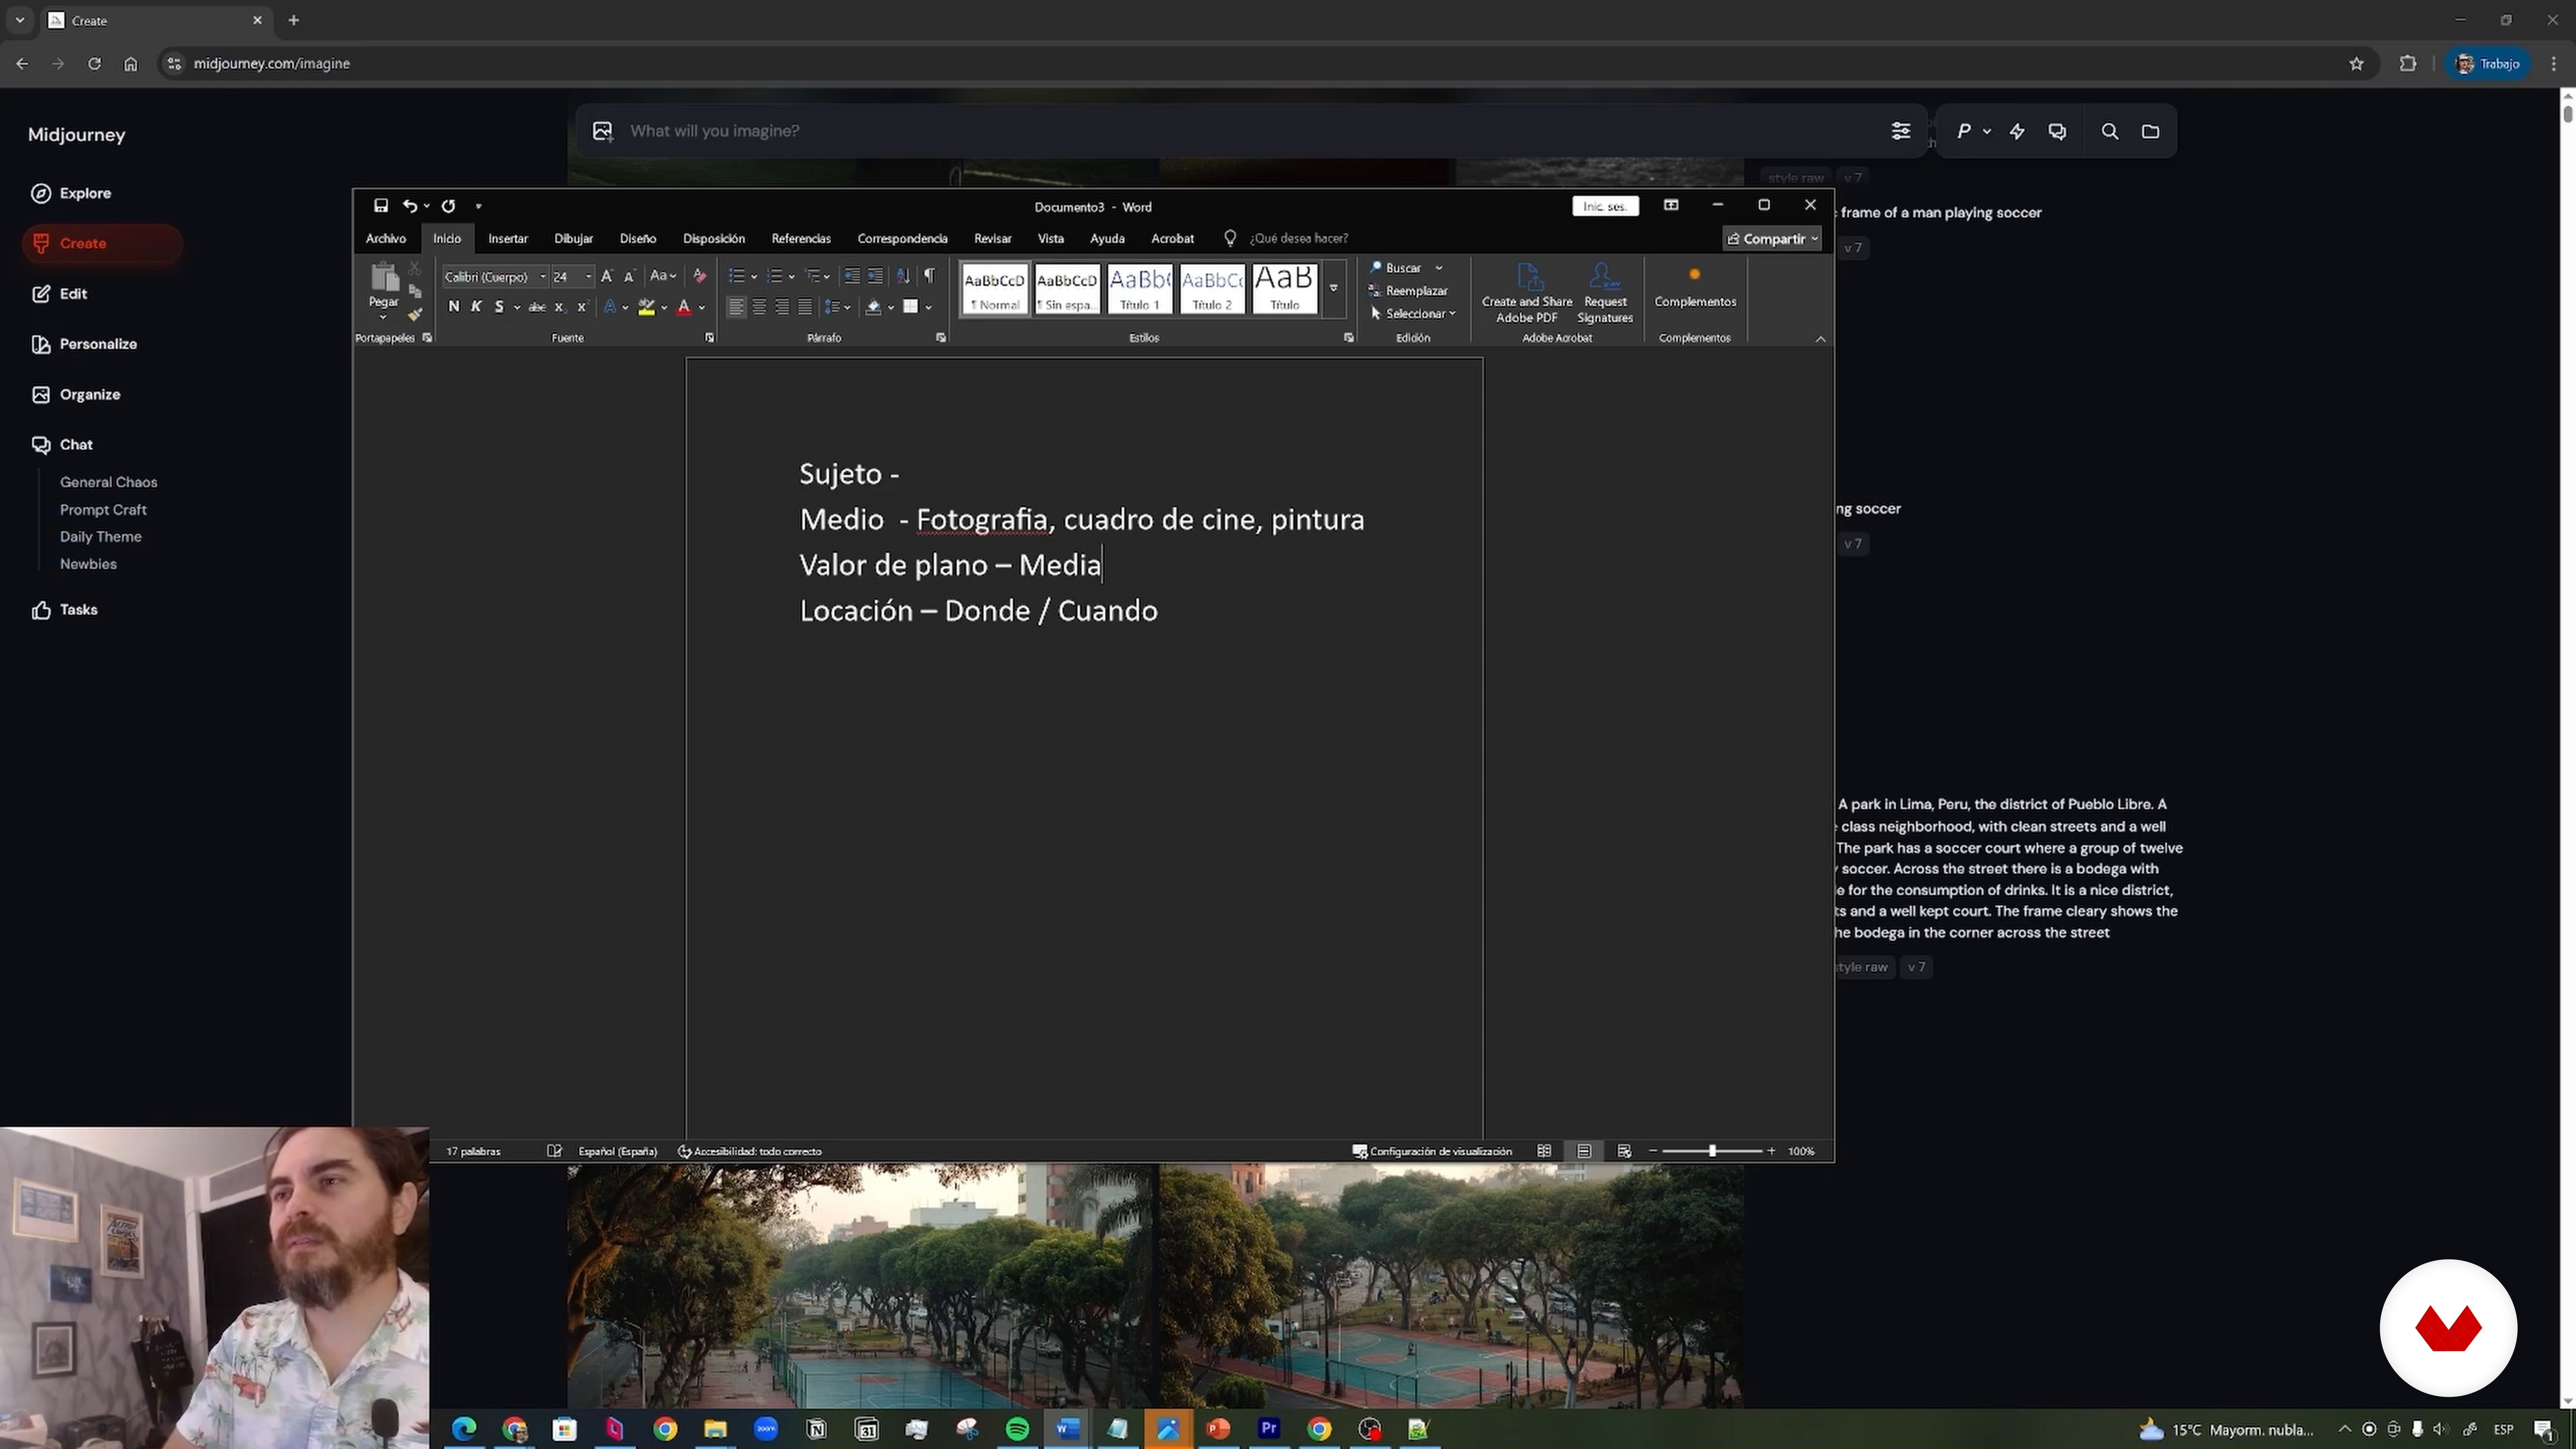Click the What will you imagine prompt field
Viewport: 2576px width, 1449px height.
(x=1250, y=131)
